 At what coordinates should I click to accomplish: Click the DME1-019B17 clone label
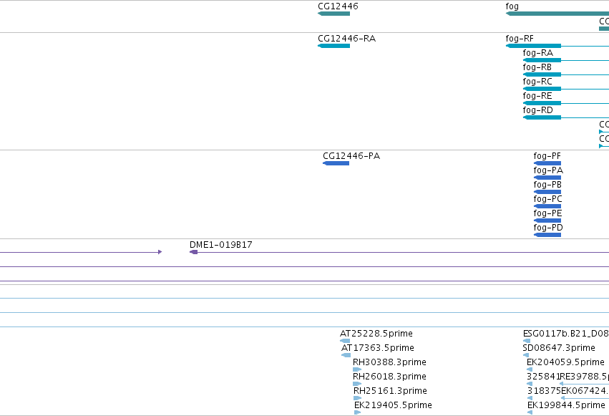(x=221, y=245)
